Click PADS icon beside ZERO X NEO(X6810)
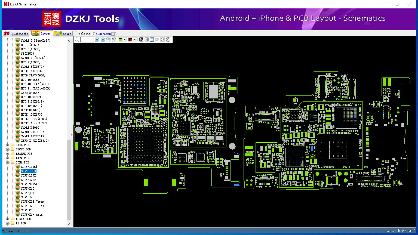 17,140
